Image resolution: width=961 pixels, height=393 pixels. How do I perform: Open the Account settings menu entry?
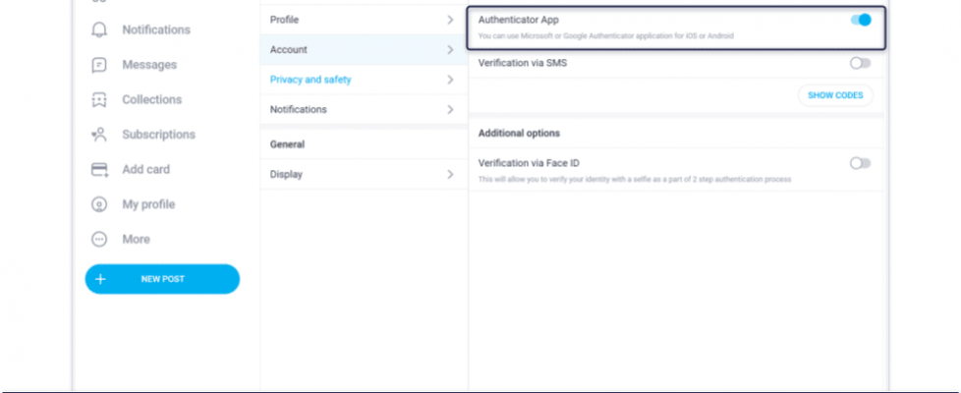tap(364, 50)
